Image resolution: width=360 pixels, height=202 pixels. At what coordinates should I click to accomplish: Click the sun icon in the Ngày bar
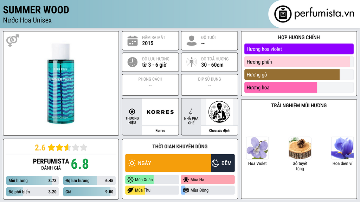point(132,163)
